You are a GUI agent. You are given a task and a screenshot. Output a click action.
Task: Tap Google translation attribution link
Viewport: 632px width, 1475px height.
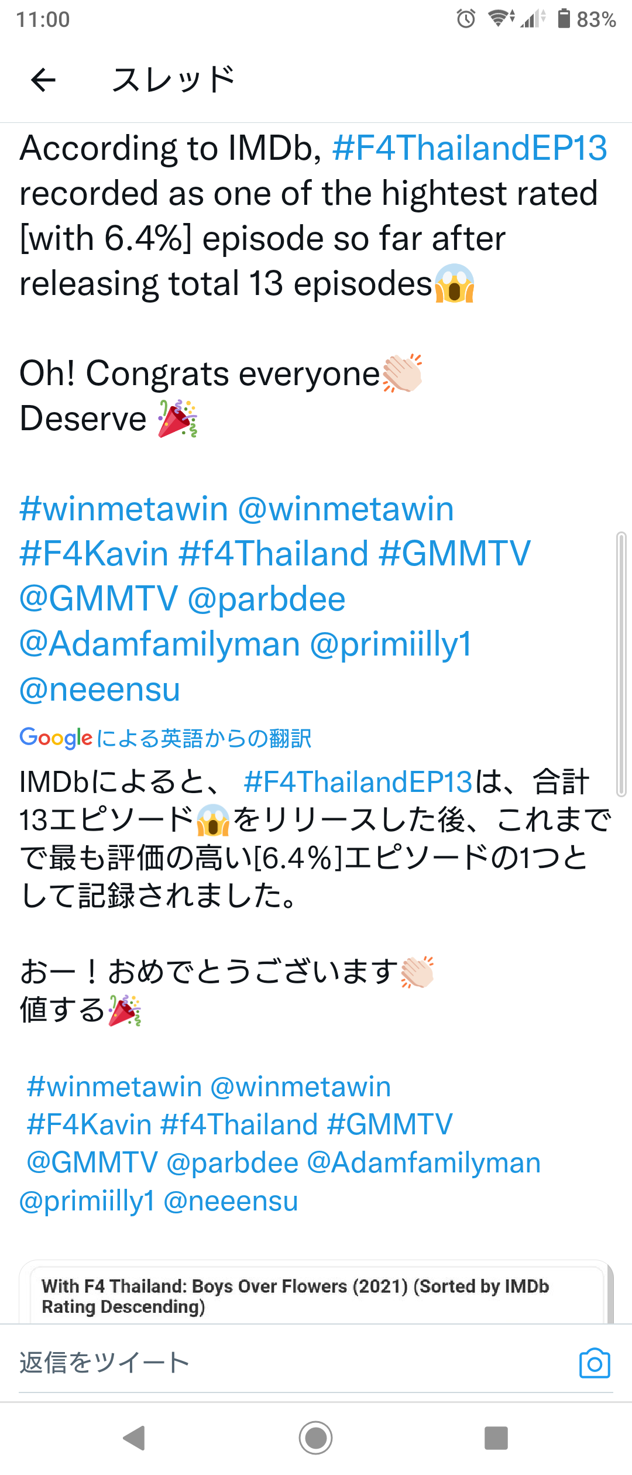[x=166, y=739]
